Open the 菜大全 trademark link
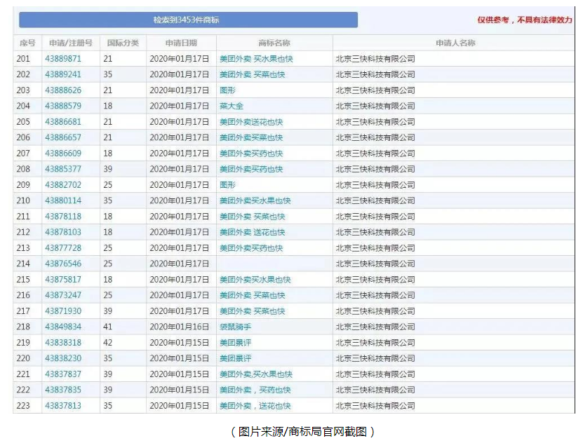Image resolution: width=583 pixels, height=443 pixels. (231, 106)
